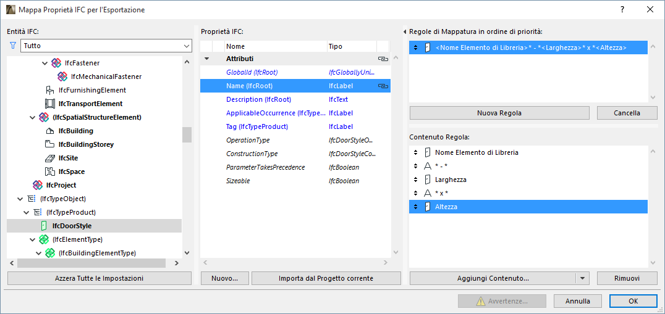Screen dimensions: 665x314
Task: Select the Description (IfcRoot) property row
Action: click(x=258, y=99)
